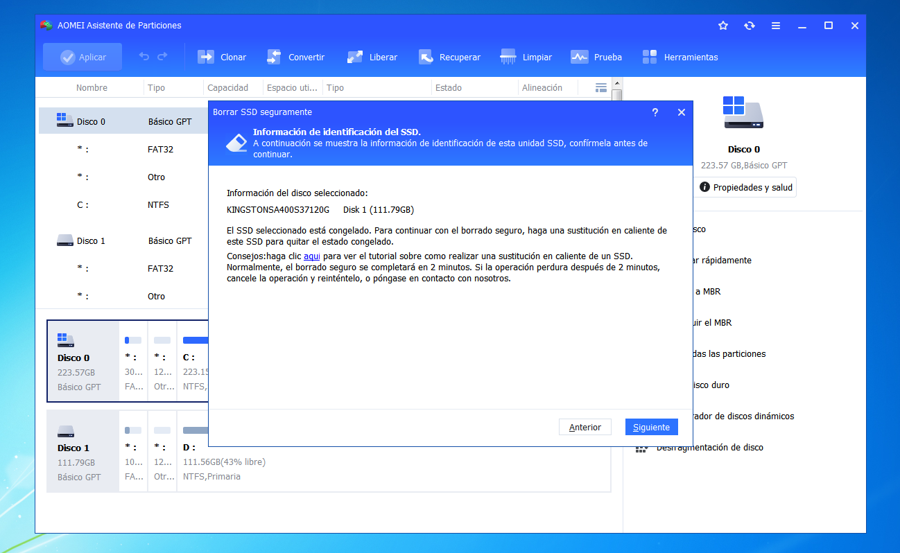
Task: Click the scrollbar up arrow above the list
Action: tap(617, 82)
